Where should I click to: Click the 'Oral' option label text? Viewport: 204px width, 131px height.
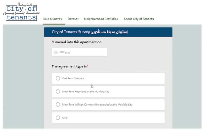65,118
